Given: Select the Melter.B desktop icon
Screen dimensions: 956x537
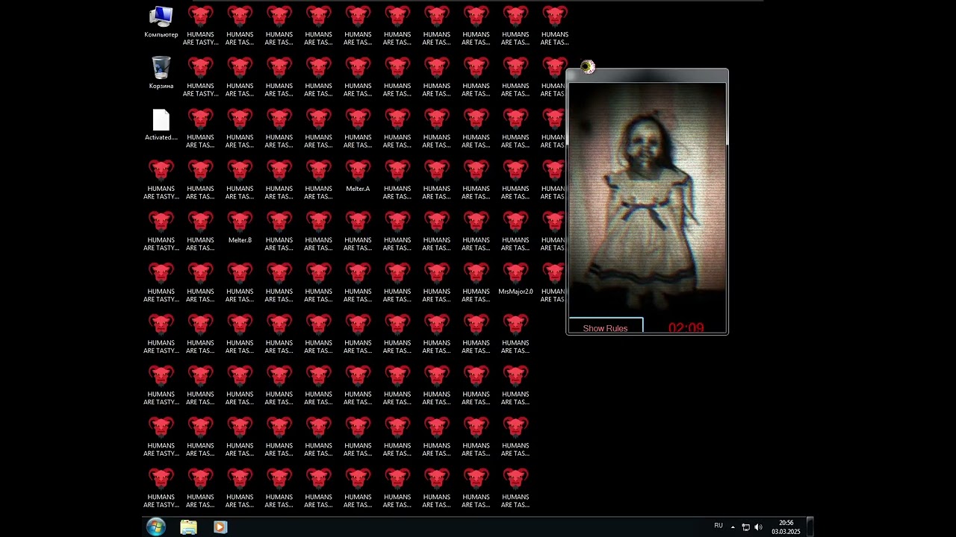Looking at the screenshot, I should 240,227.
